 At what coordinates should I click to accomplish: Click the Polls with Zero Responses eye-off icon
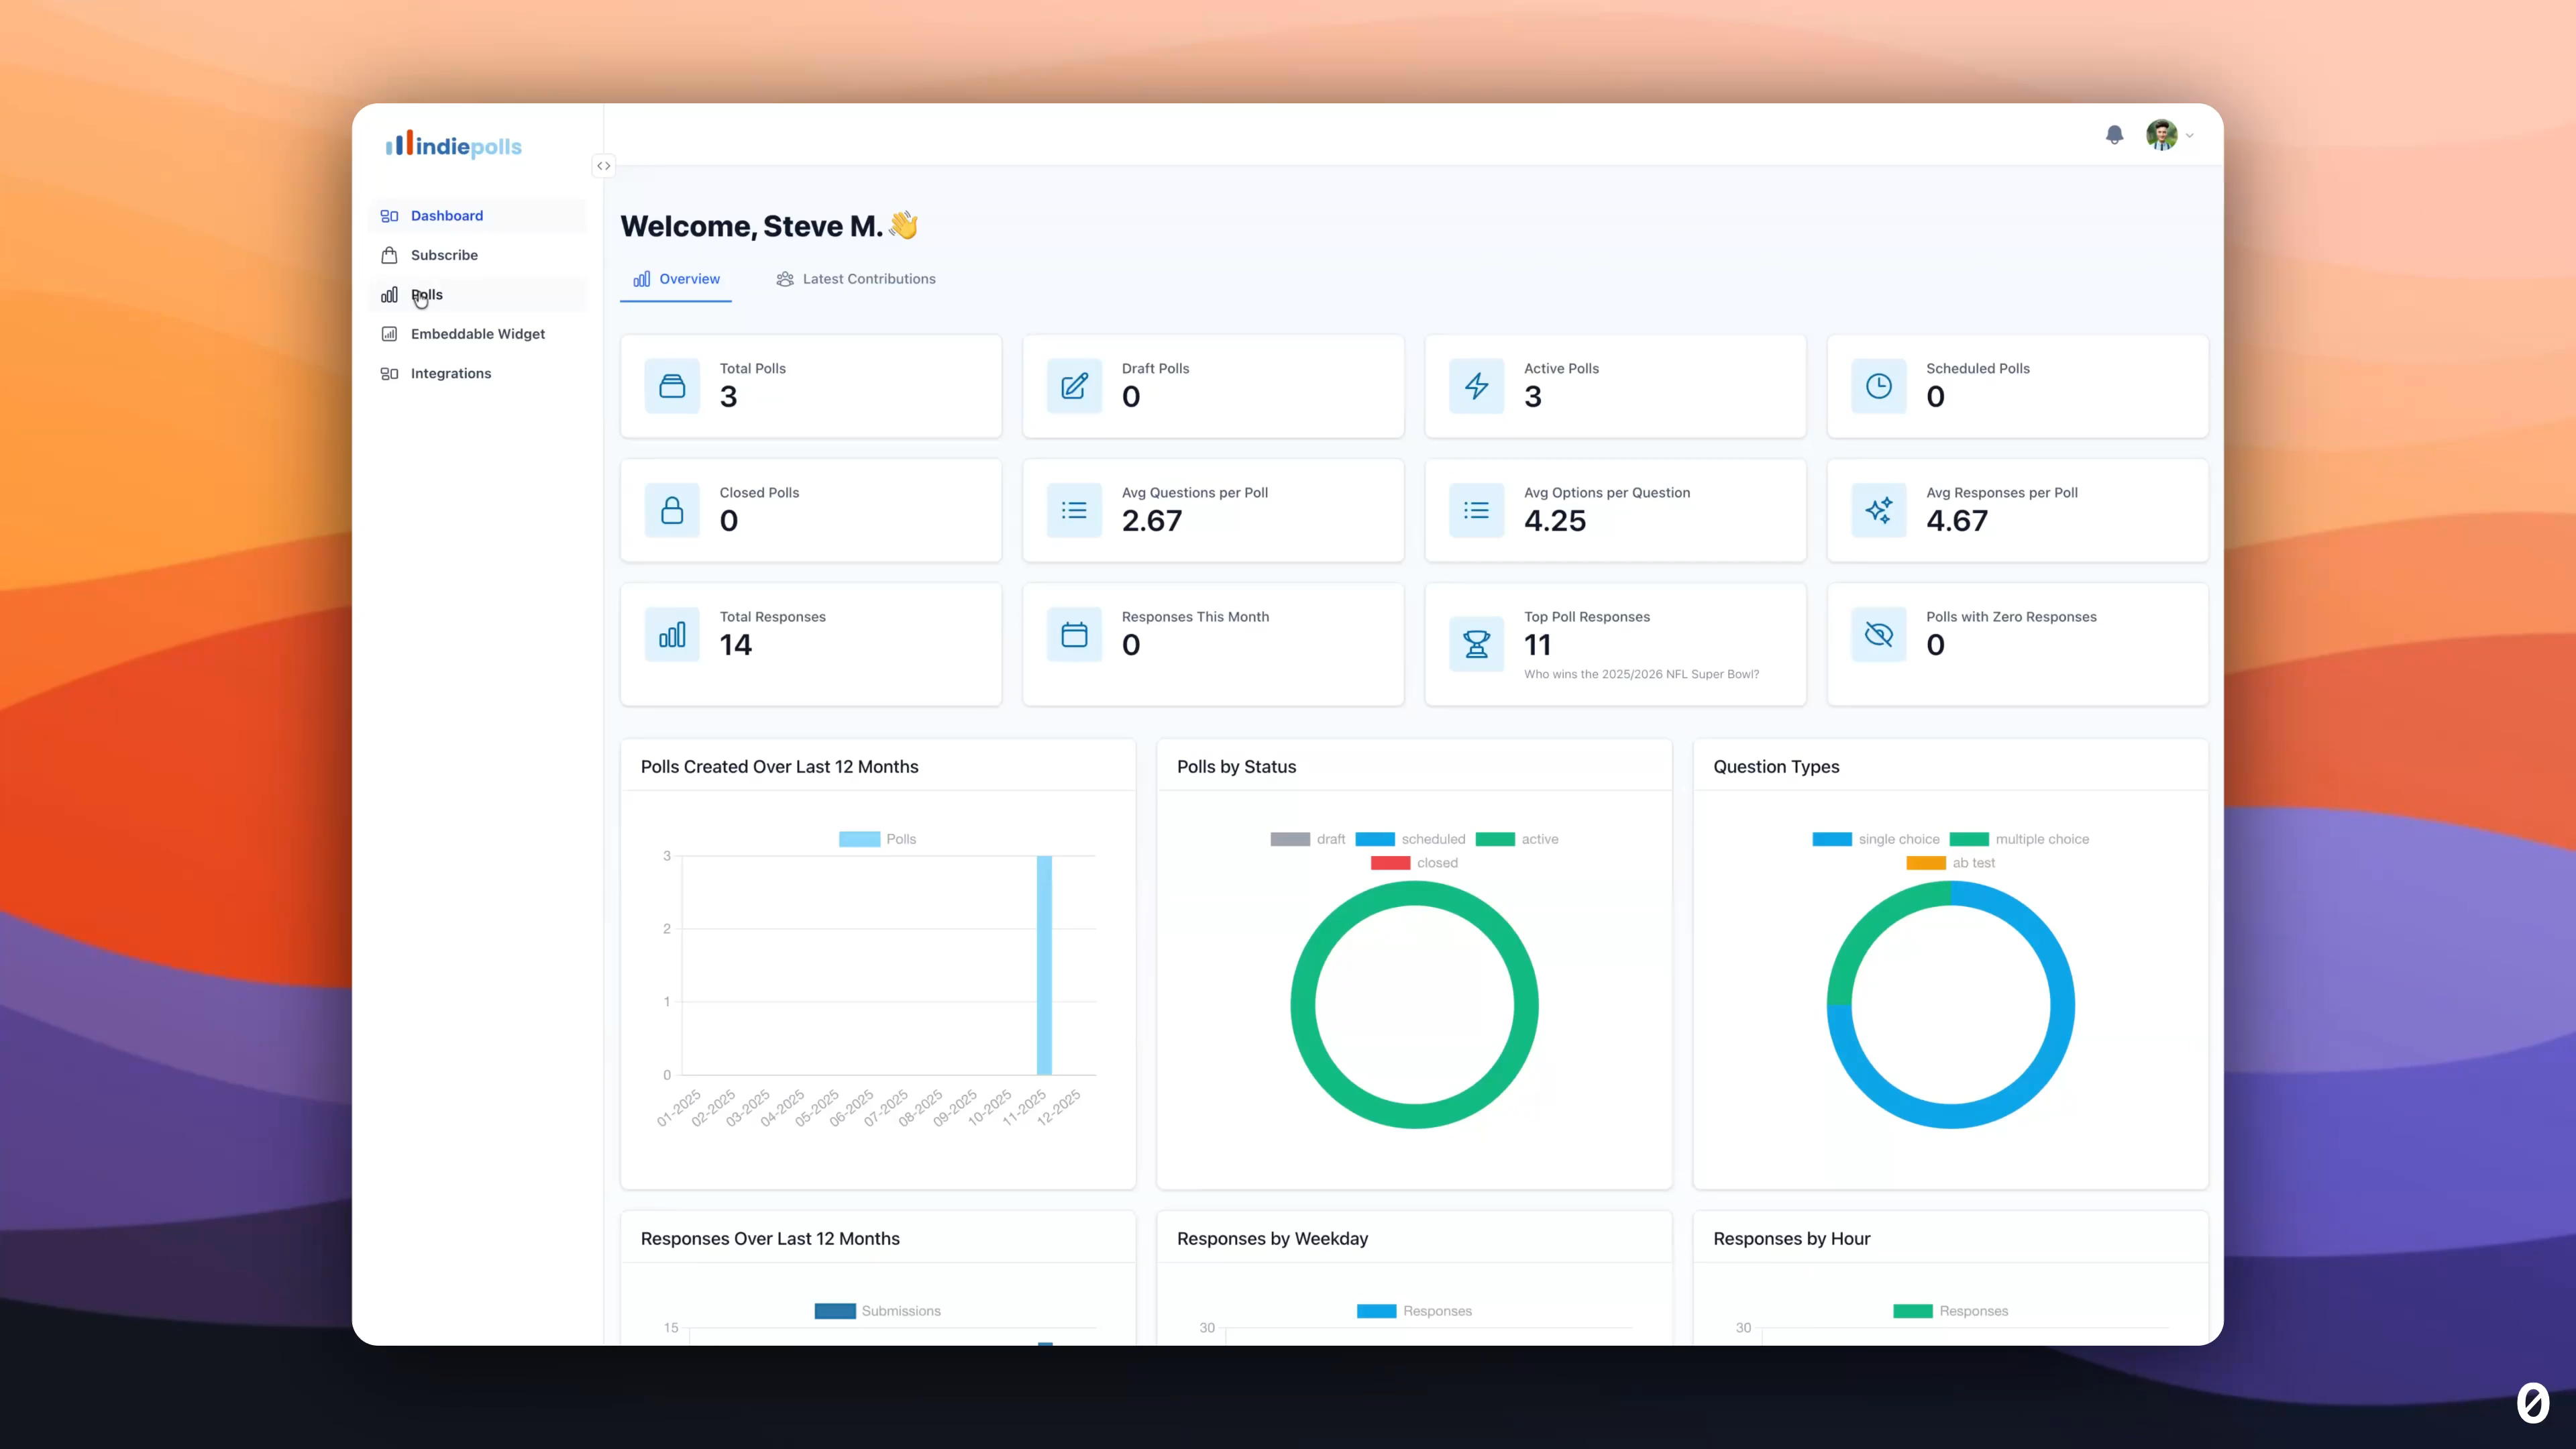pyautogui.click(x=1879, y=634)
